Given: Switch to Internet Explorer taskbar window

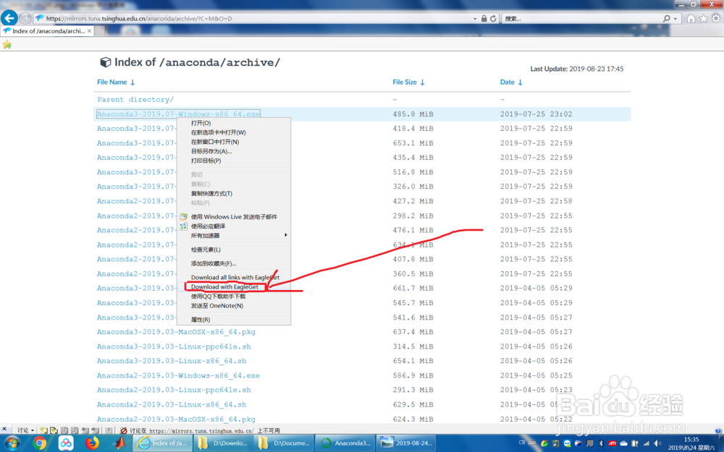Looking at the screenshot, I should pos(162,443).
